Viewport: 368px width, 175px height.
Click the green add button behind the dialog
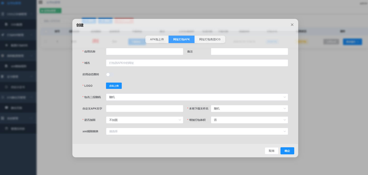[x=50, y=10]
